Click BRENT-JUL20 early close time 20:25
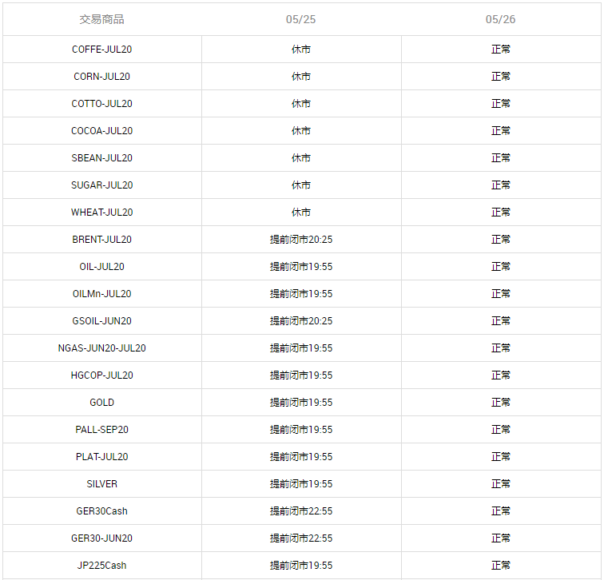The image size is (604, 580). coord(301,240)
